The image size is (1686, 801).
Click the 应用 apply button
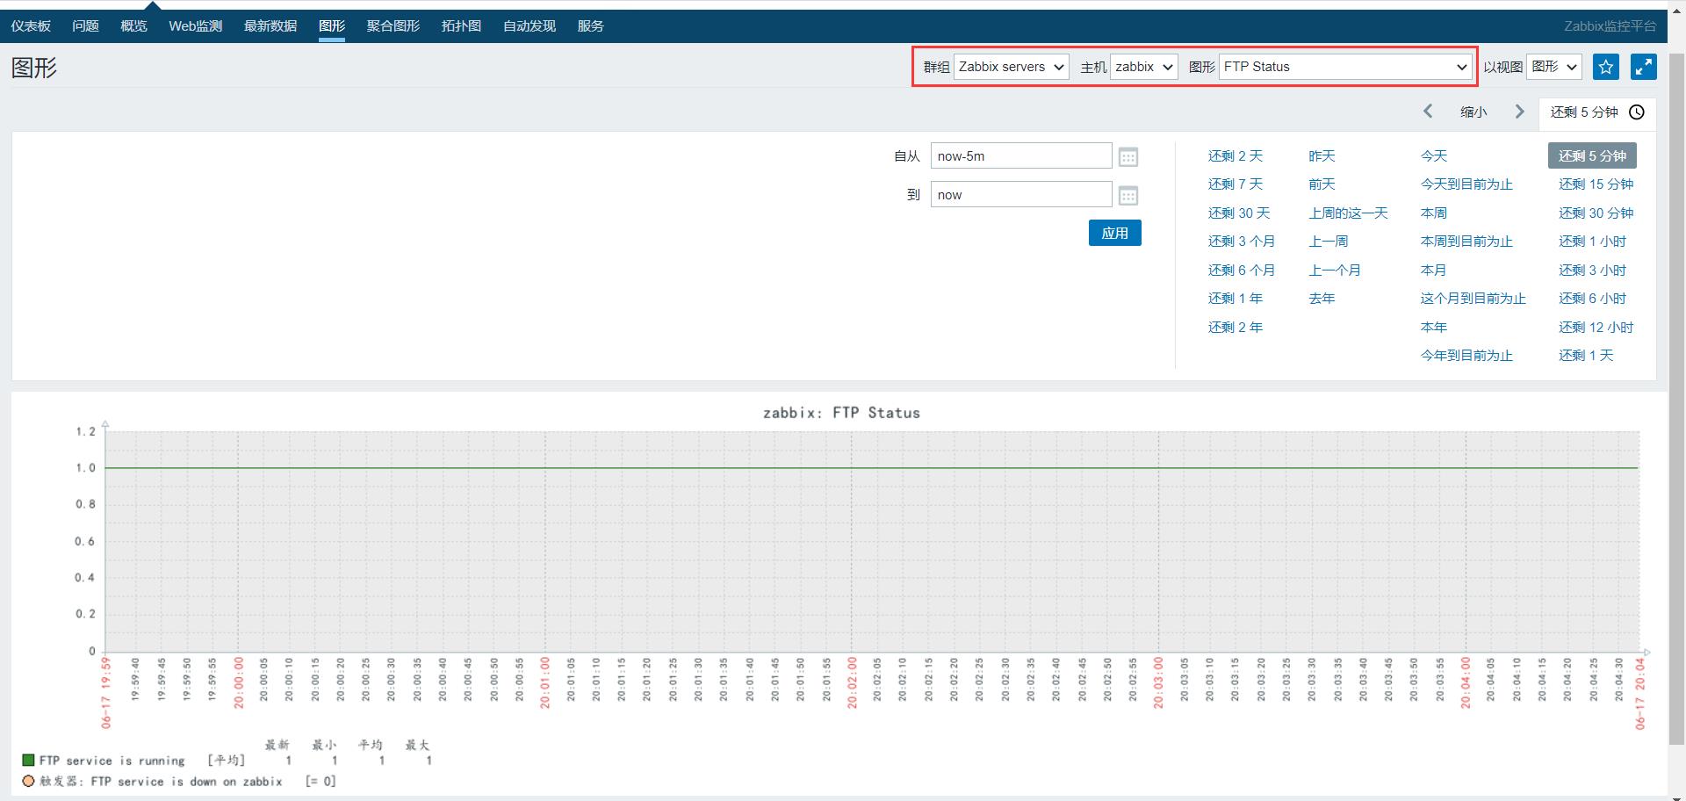(1115, 233)
